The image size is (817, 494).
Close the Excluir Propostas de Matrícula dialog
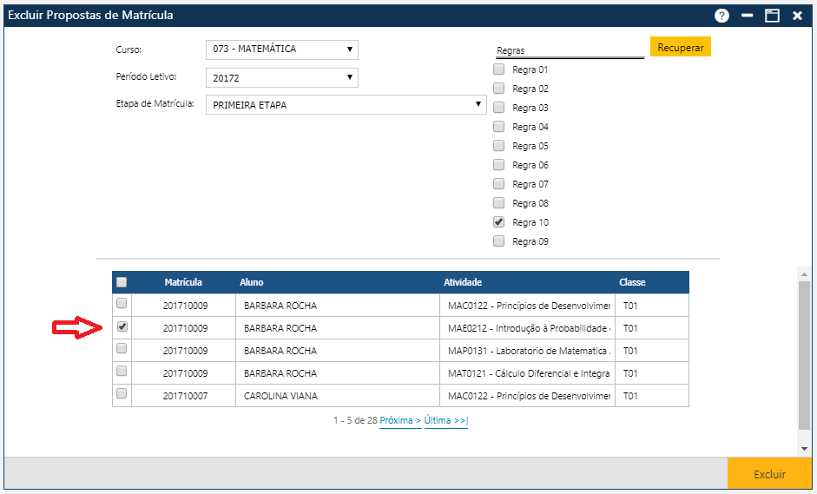click(x=796, y=16)
